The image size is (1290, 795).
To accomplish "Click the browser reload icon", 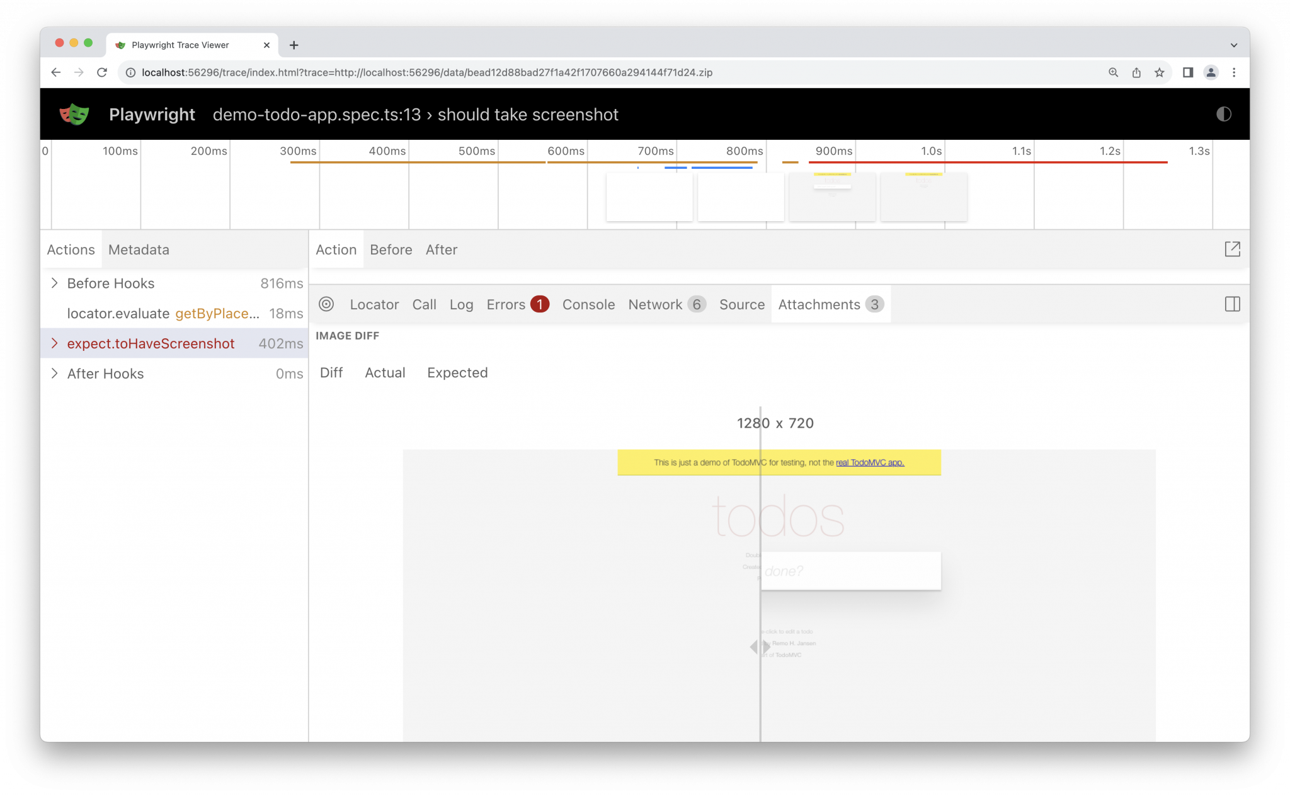I will point(102,72).
